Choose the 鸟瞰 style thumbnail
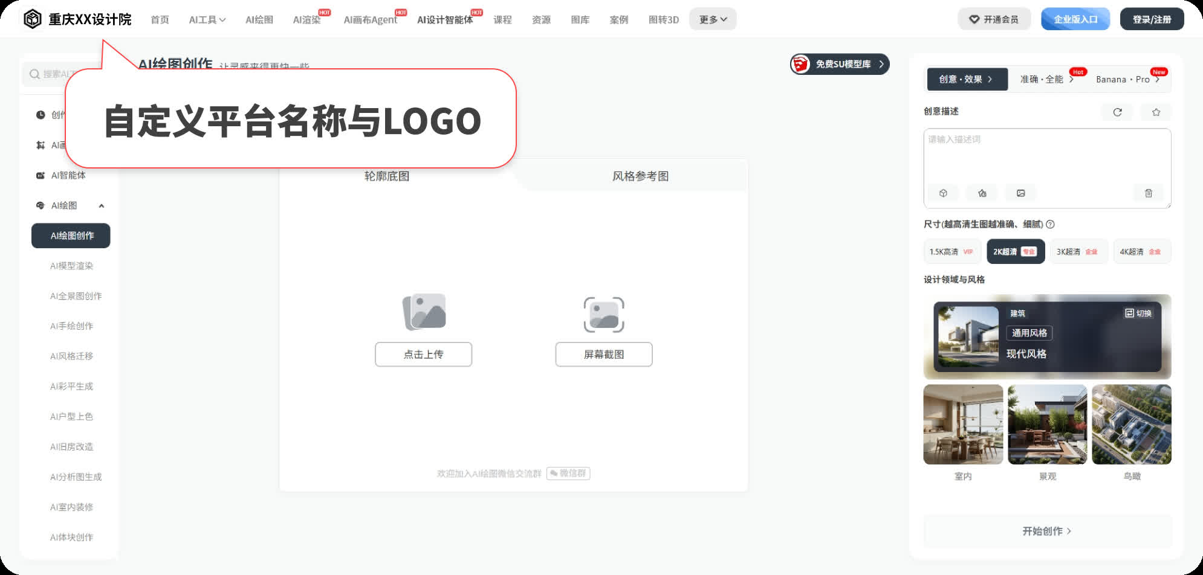Viewport: 1203px width, 575px height. pos(1132,425)
